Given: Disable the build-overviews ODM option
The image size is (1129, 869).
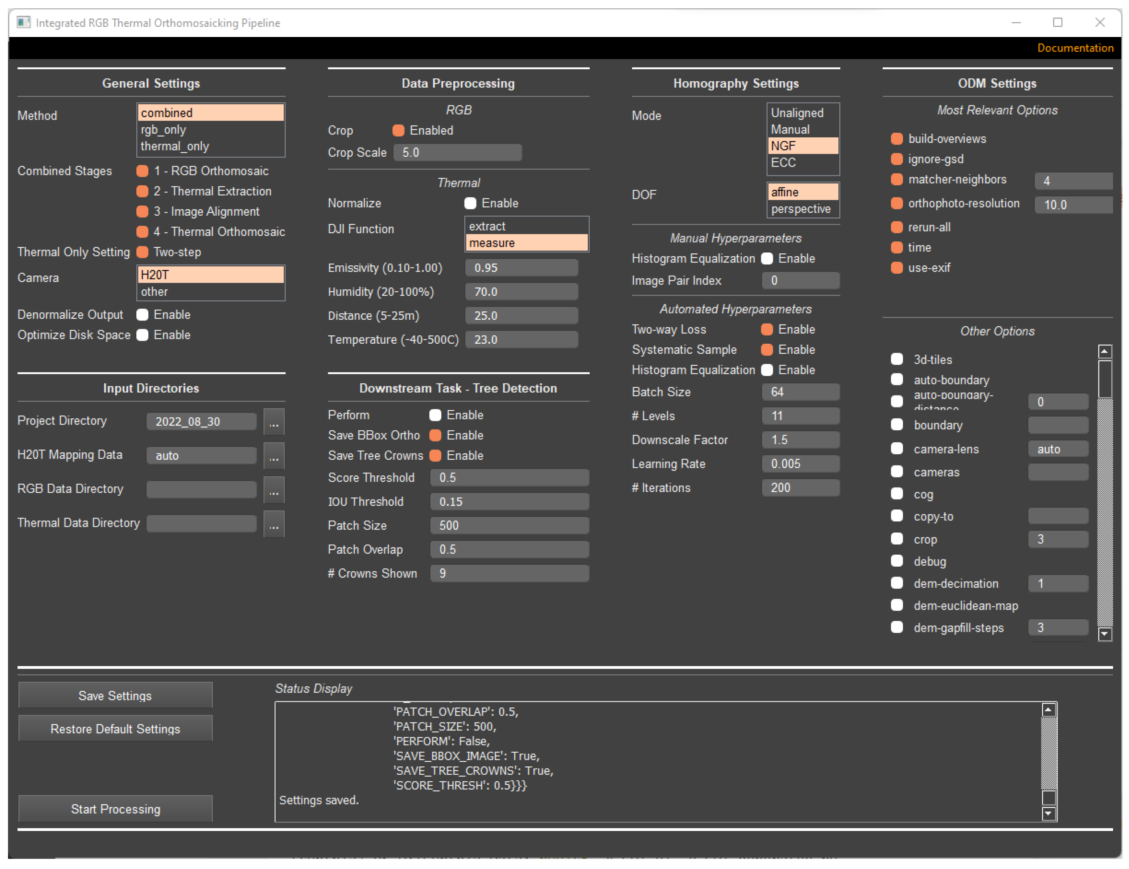Looking at the screenshot, I should (897, 139).
